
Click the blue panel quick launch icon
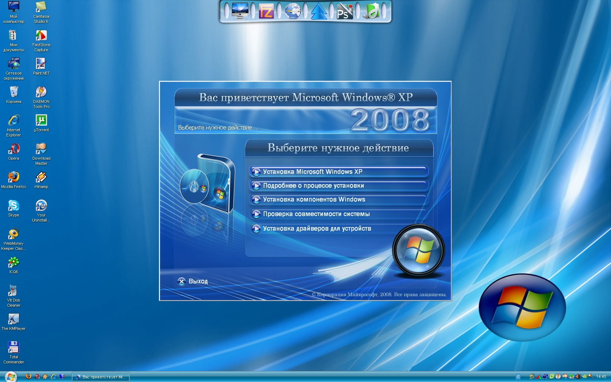click(x=62, y=377)
